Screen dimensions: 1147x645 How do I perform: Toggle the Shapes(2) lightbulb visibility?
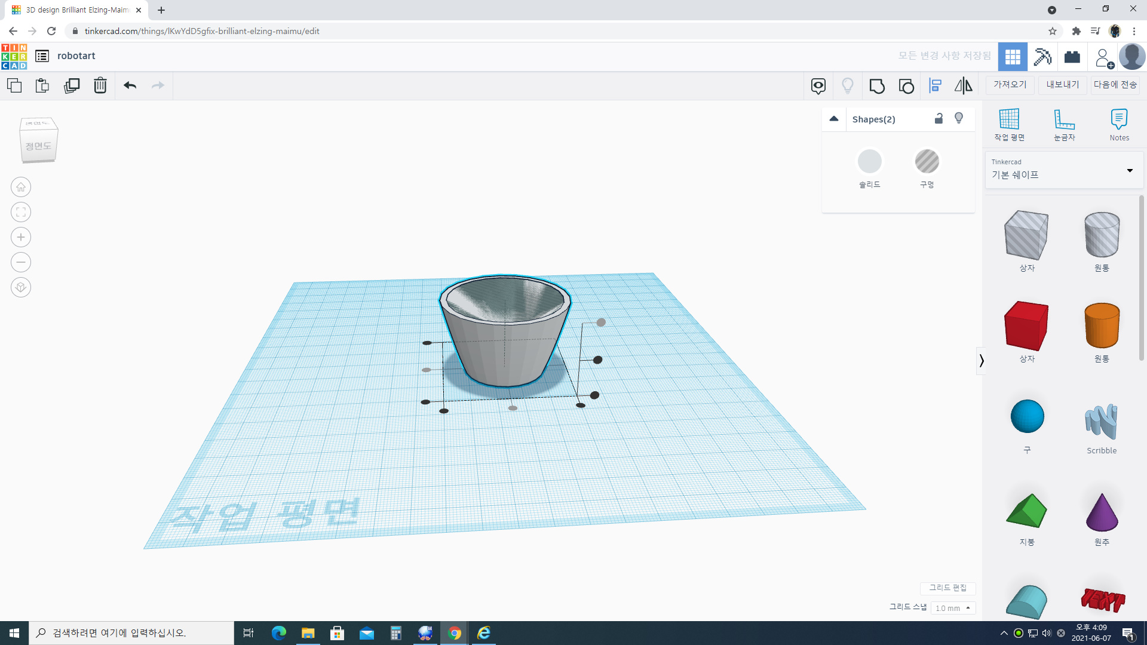pyautogui.click(x=959, y=119)
